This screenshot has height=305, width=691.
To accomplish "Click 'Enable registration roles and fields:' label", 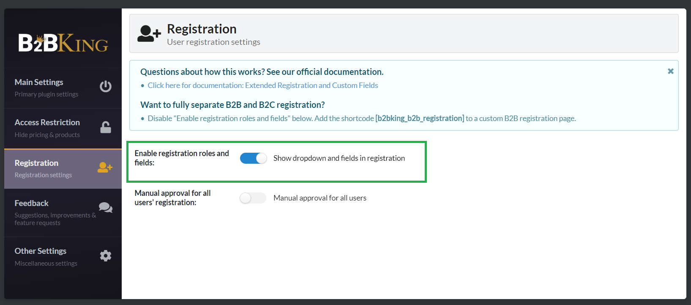I will (182, 158).
